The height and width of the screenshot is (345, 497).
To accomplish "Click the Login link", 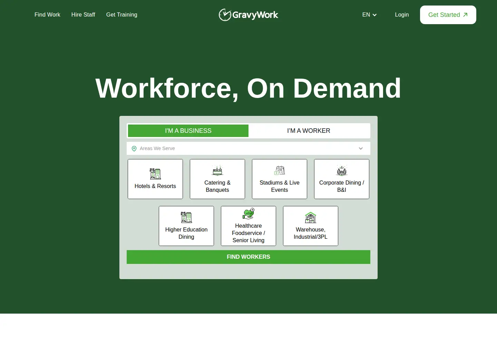I will pos(402,15).
